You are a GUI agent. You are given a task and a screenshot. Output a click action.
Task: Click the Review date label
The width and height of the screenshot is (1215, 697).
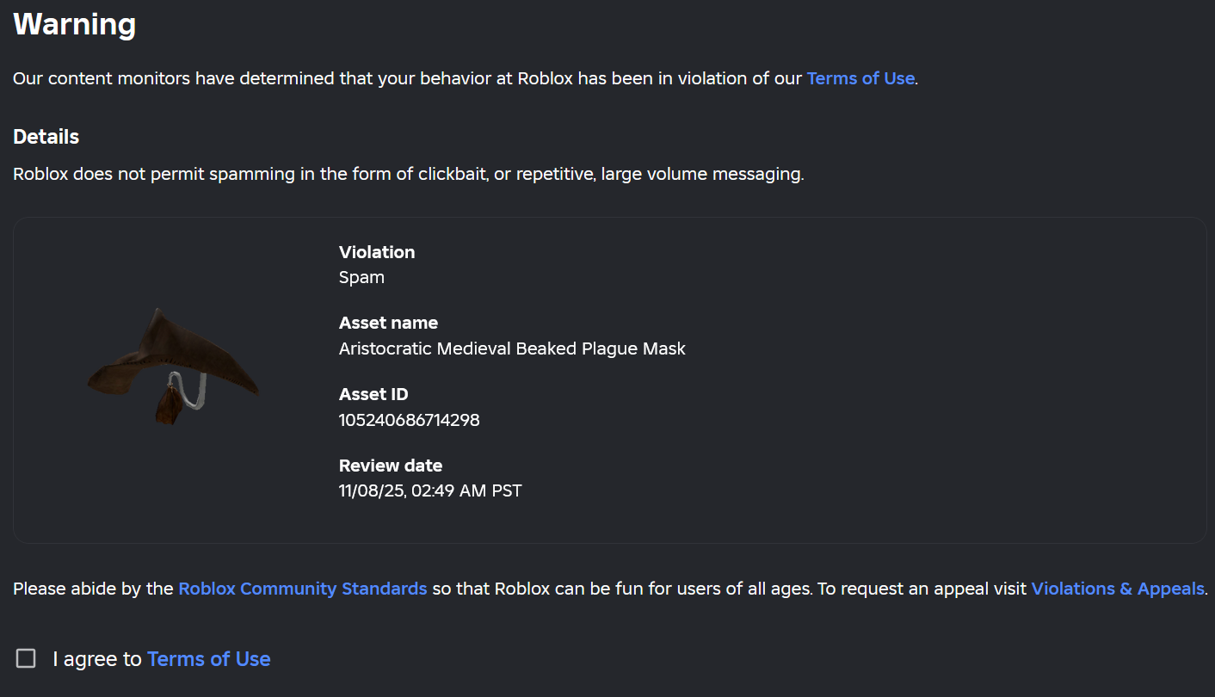point(391,466)
